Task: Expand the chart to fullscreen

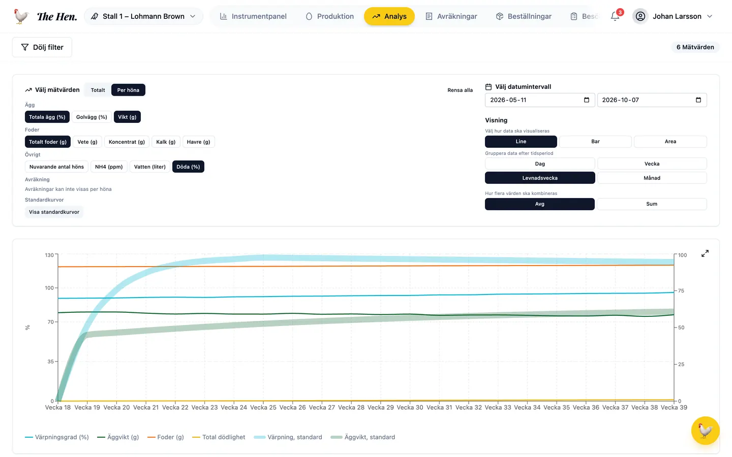Action: pyautogui.click(x=705, y=253)
